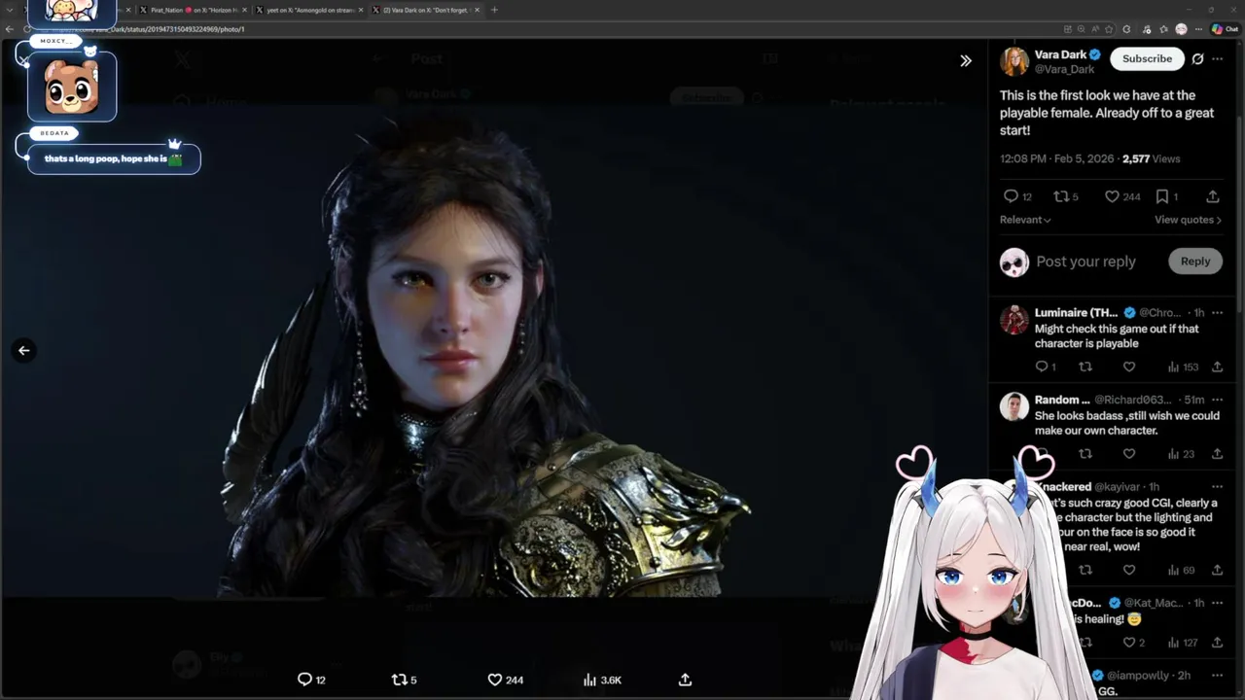1245x700 pixels.
Task: Click the 2,577 Views text
Action: [1151, 158]
